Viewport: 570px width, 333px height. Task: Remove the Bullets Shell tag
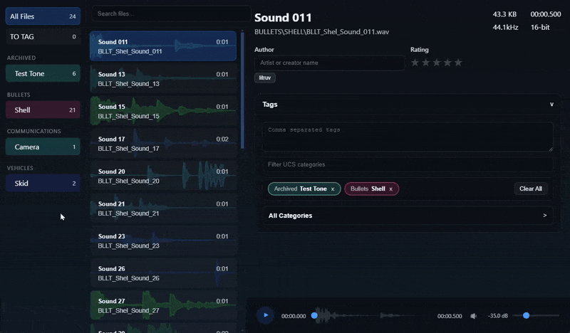(390, 189)
